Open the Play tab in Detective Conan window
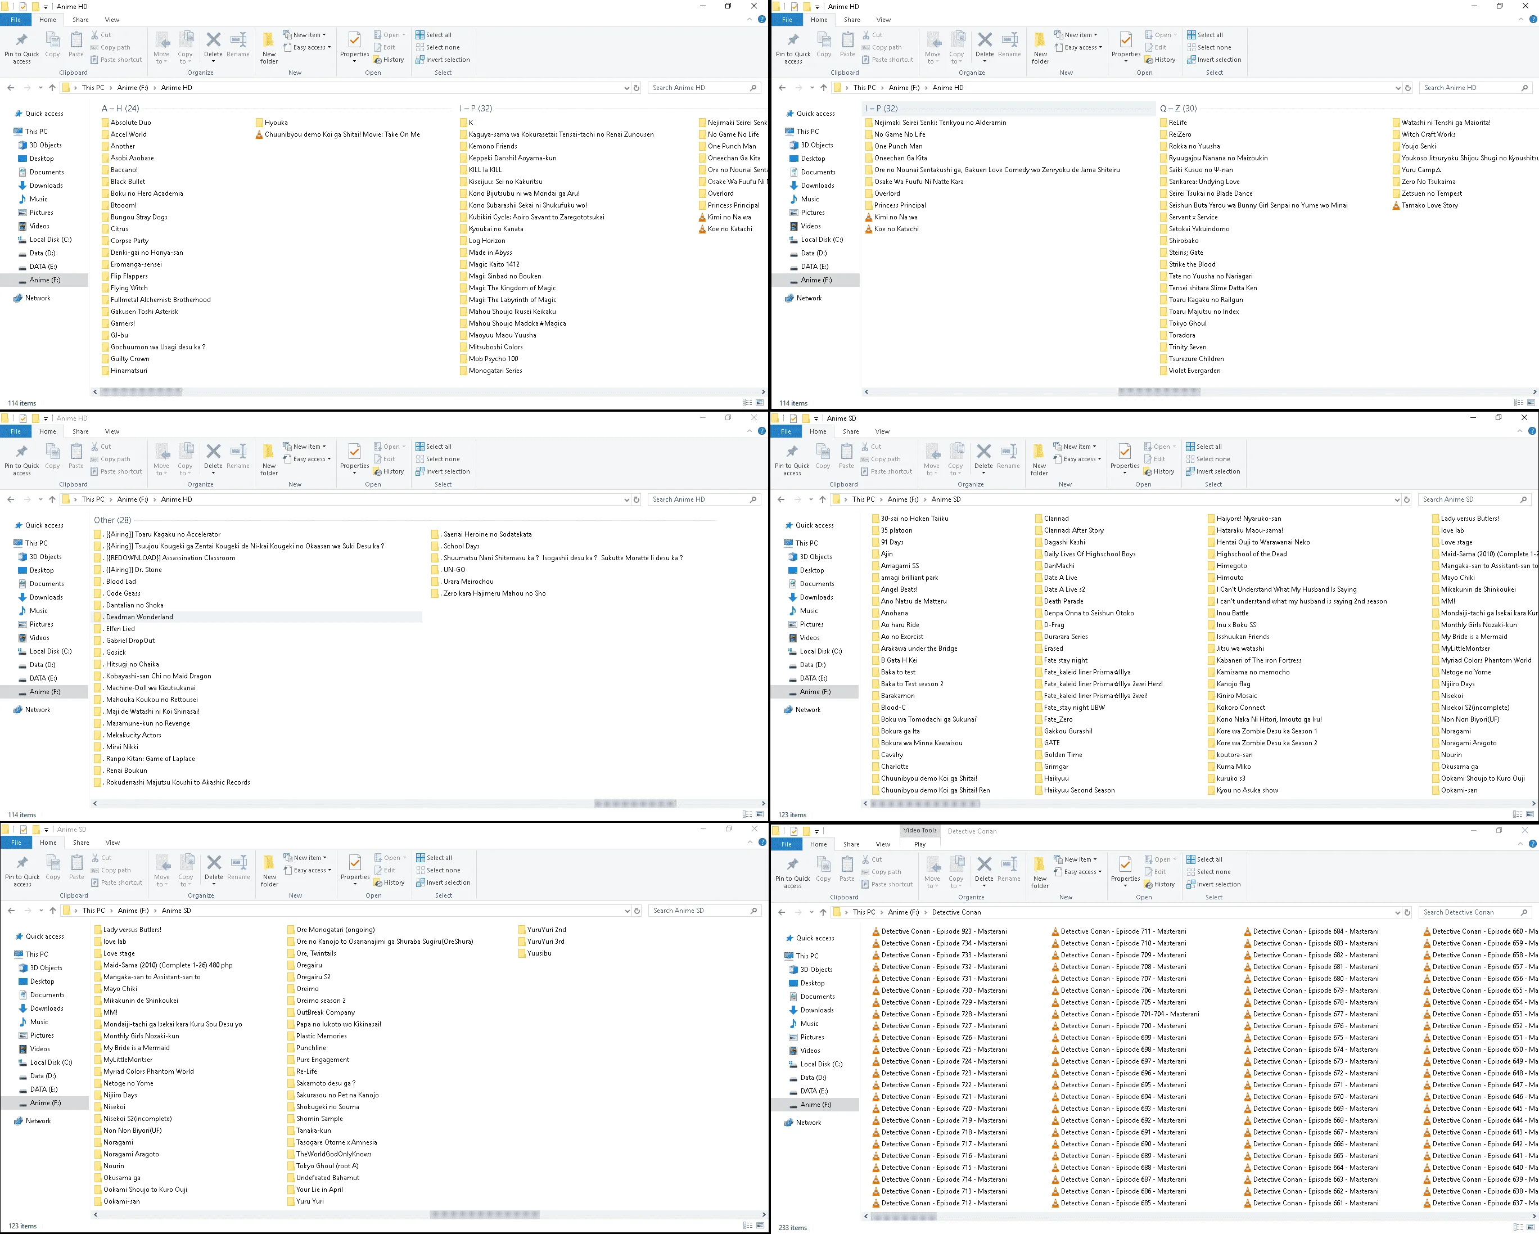The width and height of the screenshot is (1539, 1234). [x=919, y=844]
